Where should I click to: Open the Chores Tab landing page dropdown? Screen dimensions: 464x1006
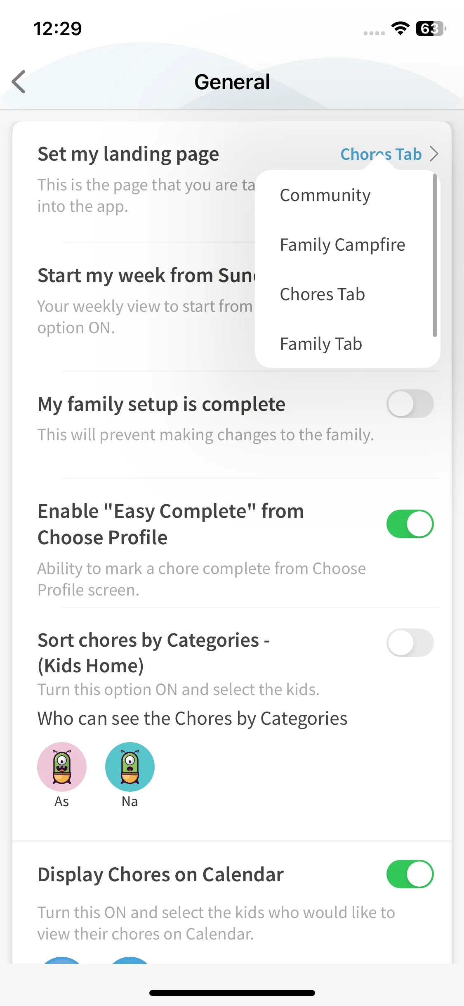[x=381, y=154]
